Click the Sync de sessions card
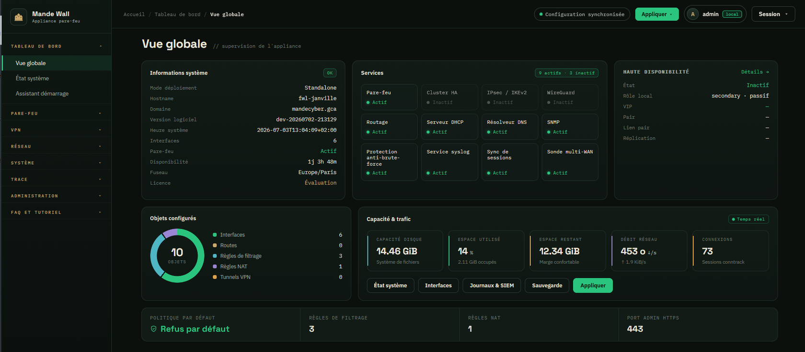 pyautogui.click(x=510, y=162)
